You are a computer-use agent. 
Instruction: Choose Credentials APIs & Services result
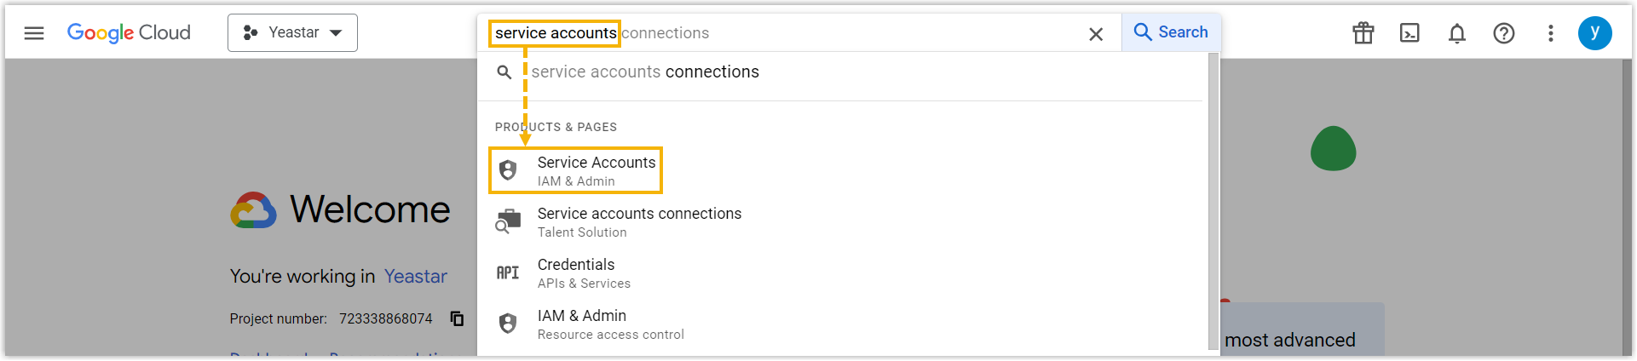583,272
